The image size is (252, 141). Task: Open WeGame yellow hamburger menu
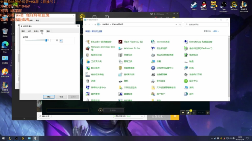tap(175, 117)
